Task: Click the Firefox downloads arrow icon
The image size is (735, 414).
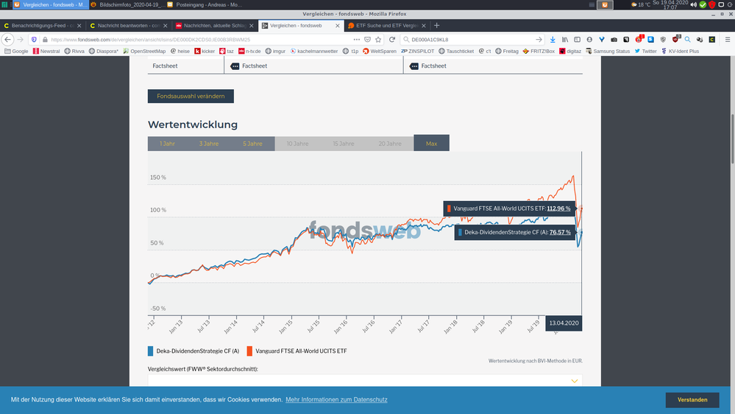Action: coord(553,39)
